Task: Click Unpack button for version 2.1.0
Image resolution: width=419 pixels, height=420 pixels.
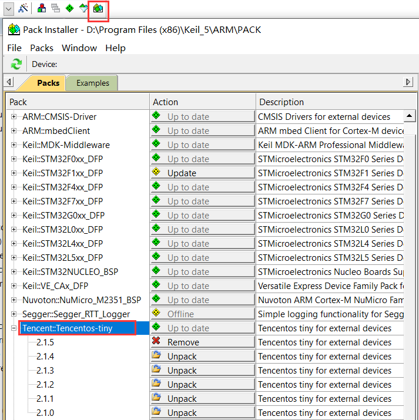Action: (203, 413)
